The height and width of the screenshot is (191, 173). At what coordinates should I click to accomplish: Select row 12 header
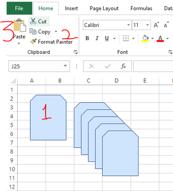12,187
